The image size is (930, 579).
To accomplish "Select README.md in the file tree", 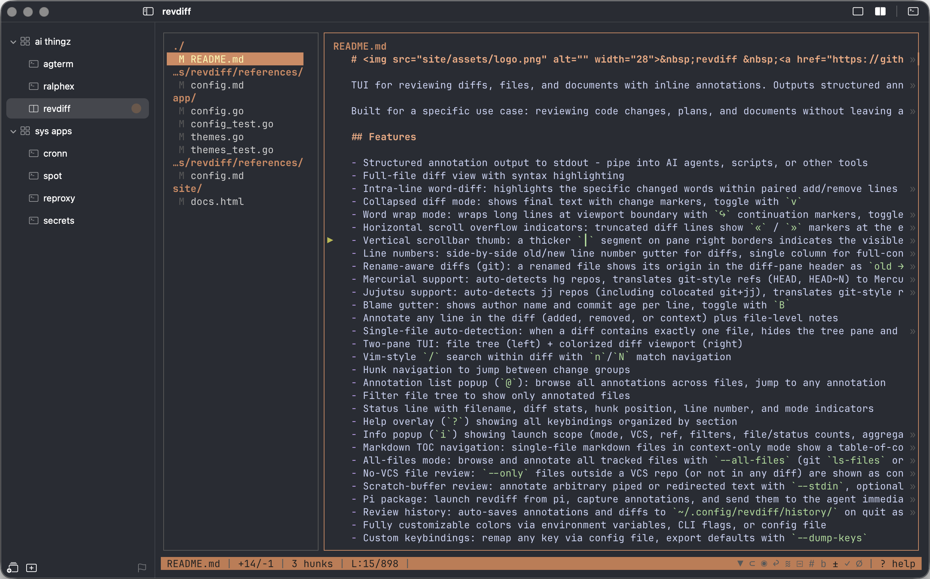I will pos(235,59).
